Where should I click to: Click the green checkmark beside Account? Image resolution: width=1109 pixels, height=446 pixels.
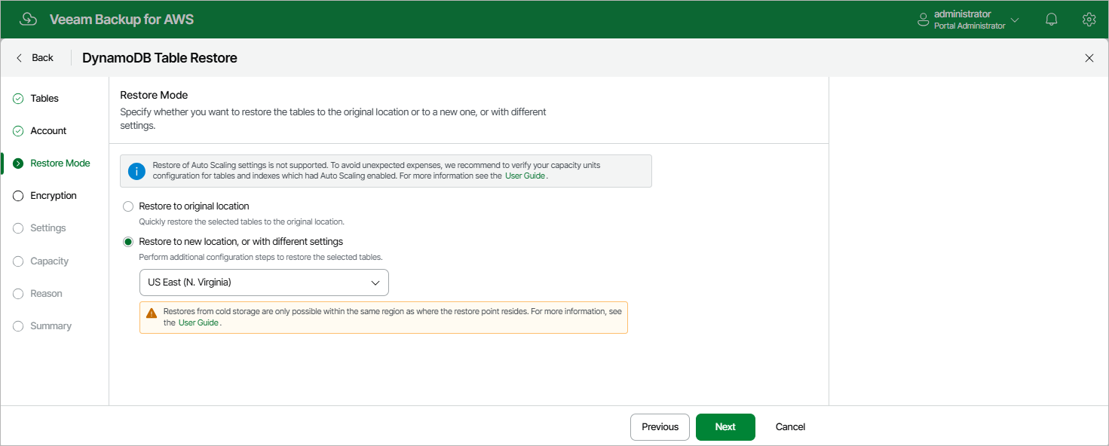tap(18, 131)
